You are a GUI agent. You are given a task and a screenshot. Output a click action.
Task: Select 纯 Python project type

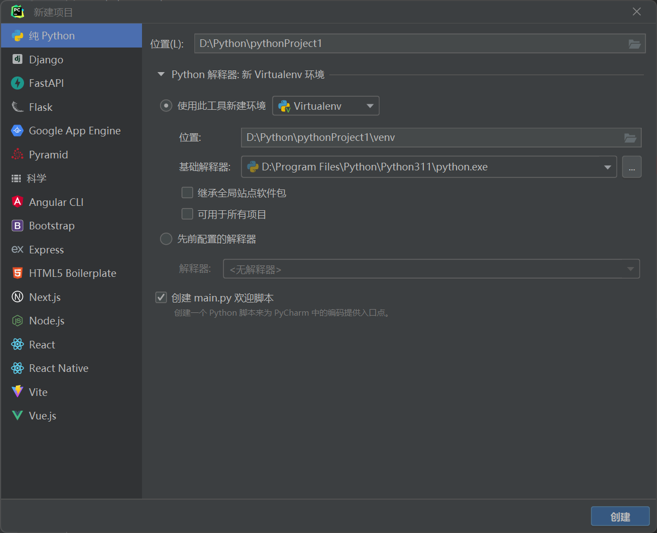(72, 35)
